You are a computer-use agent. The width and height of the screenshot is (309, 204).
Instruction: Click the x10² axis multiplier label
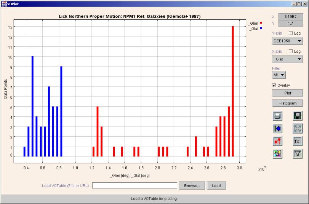coord(262,169)
